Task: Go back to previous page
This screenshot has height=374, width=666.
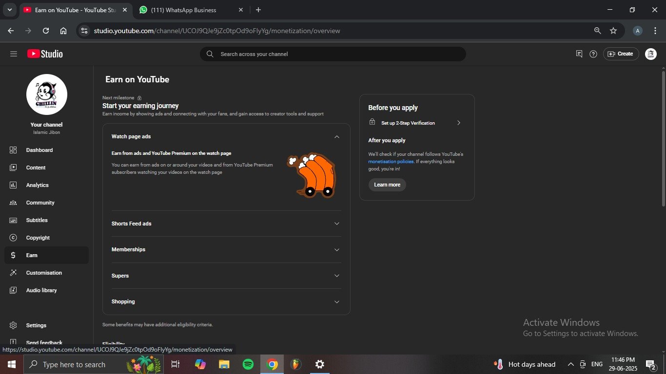Action: coord(11,31)
